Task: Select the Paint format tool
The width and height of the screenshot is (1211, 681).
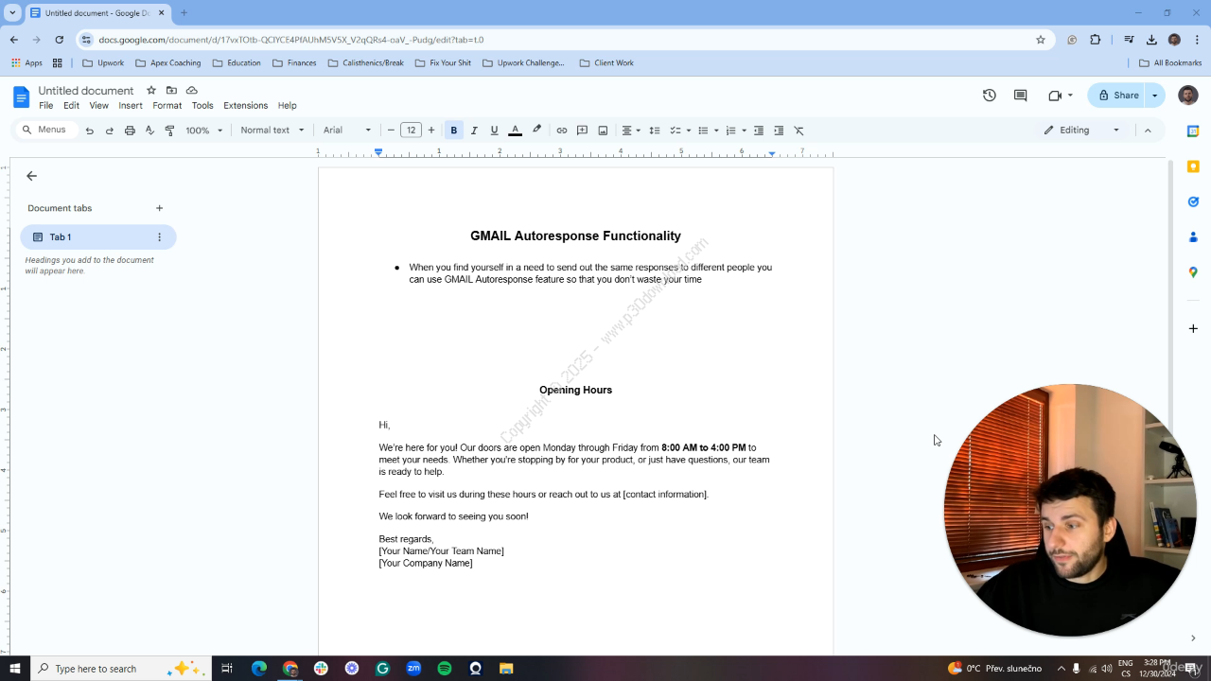Action: pyautogui.click(x=170, y=131)
